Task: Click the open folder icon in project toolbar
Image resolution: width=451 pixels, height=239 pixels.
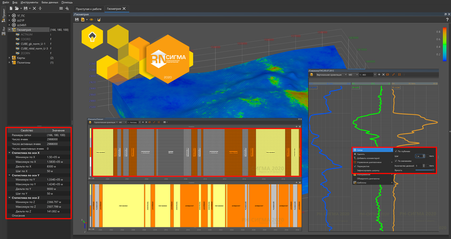Action: click(x=18, y=8)
